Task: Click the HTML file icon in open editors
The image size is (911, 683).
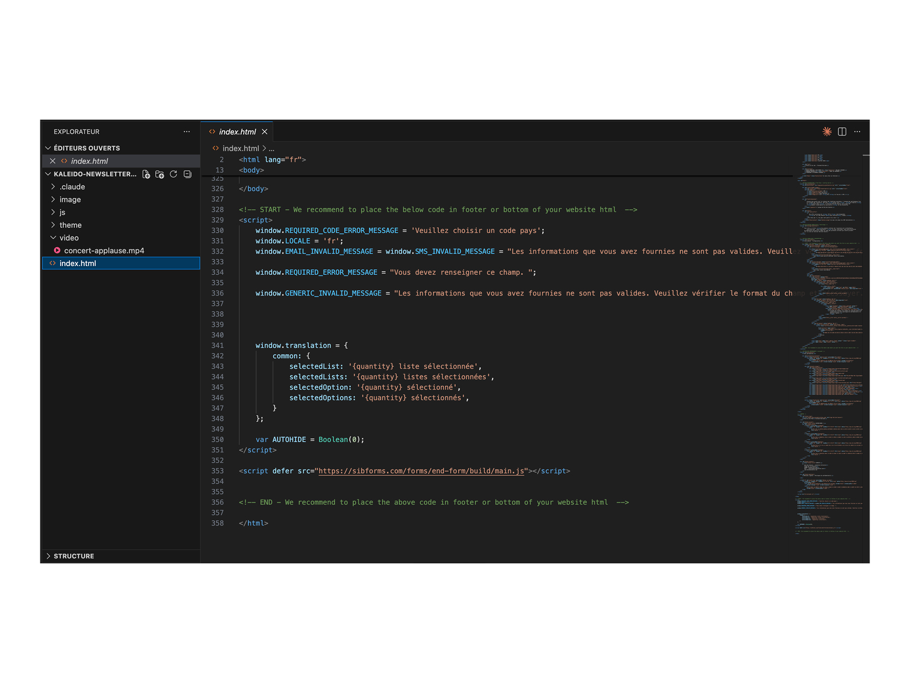Action: click(x=64, y=161)
